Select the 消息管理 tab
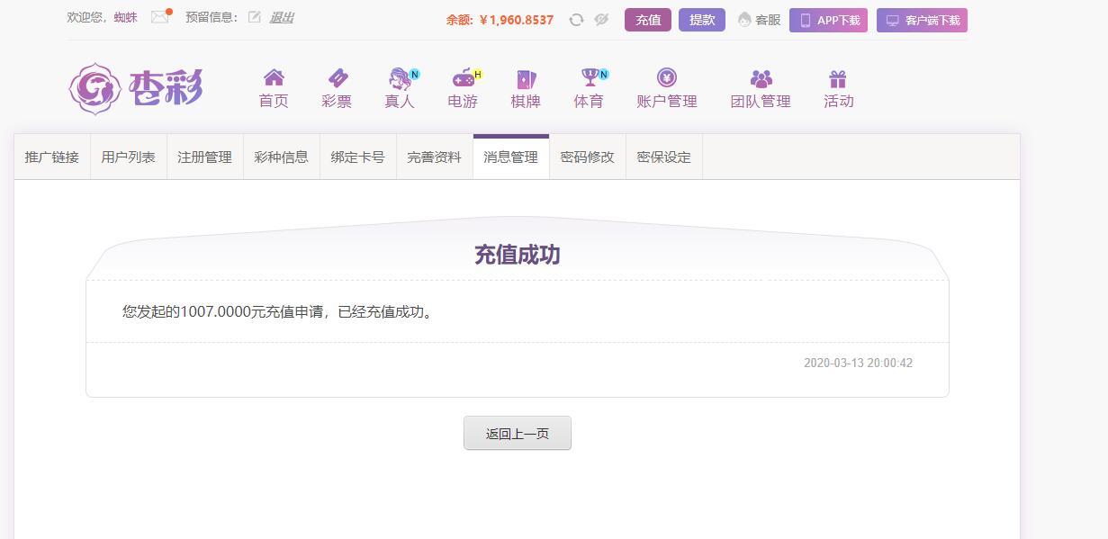 tap(511, 157)
